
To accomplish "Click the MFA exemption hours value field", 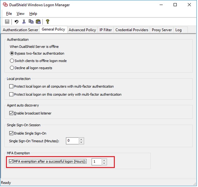I will tap(97, 162).
